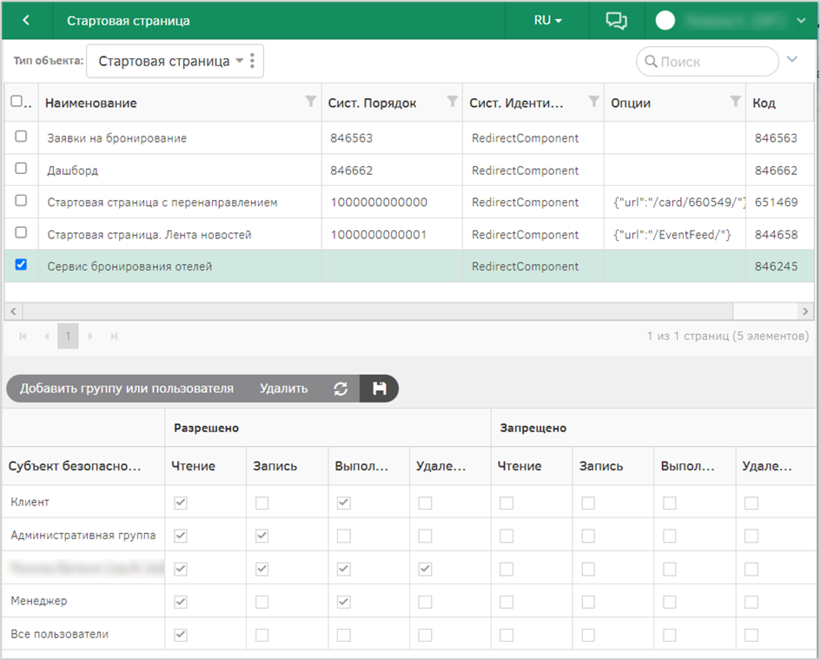
Task: Expand advanced search chevron
Action: pyautogui.click(x=792, y=59)
